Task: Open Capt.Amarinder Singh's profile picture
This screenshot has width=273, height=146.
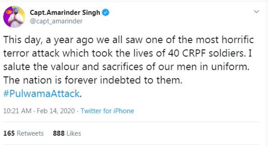Action: point(14,17)
